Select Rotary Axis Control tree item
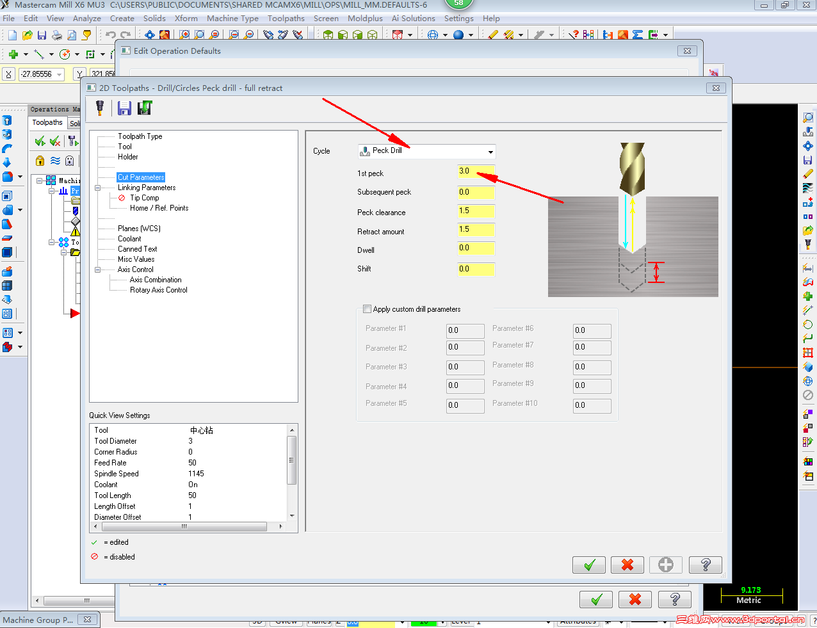 (158, 290)
